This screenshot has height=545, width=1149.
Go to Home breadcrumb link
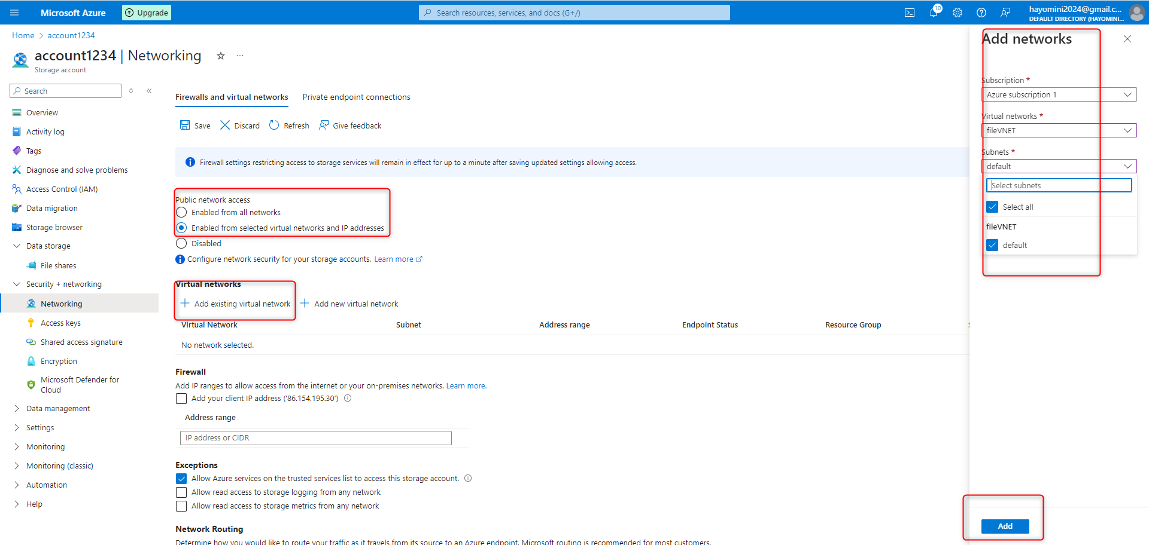[23, 35]
